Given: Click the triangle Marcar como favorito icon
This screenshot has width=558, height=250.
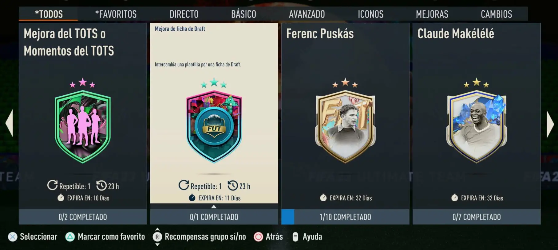Looking at the screenshot, I should [70, 237].
